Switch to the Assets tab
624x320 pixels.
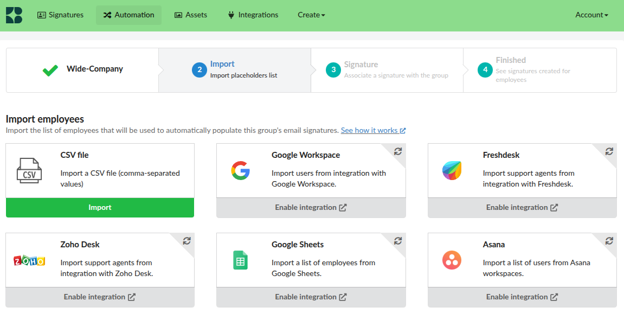(190, 15)
